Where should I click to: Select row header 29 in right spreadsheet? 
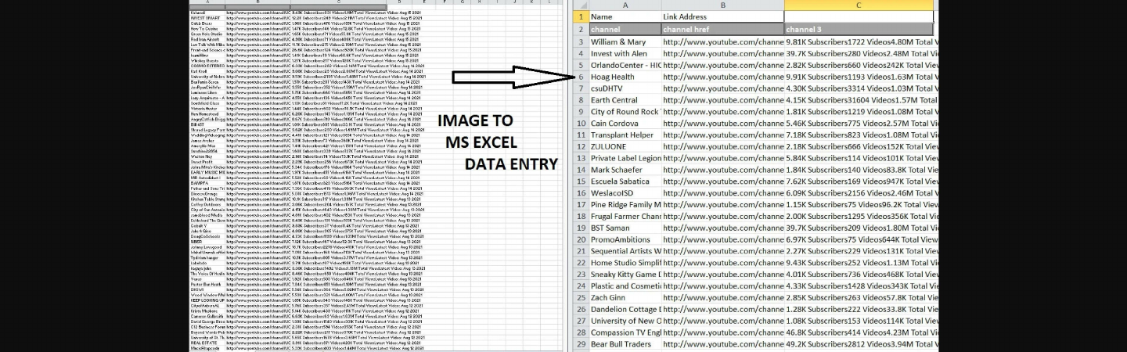[x=581, y=344]
